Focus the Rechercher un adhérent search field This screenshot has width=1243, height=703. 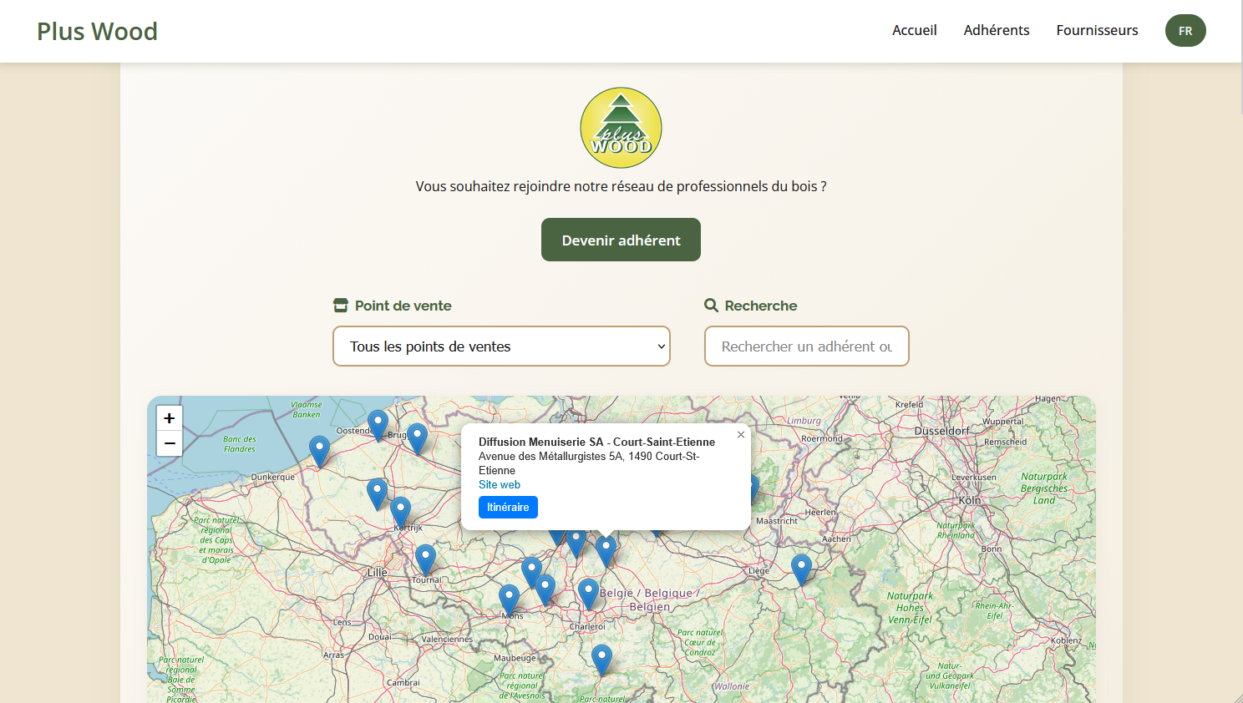(806, 346)
